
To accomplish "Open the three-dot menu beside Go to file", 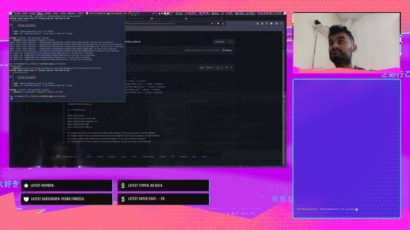I will [x=231, y=42].
